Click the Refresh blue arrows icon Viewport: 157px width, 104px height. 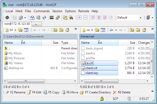(44, 18)
